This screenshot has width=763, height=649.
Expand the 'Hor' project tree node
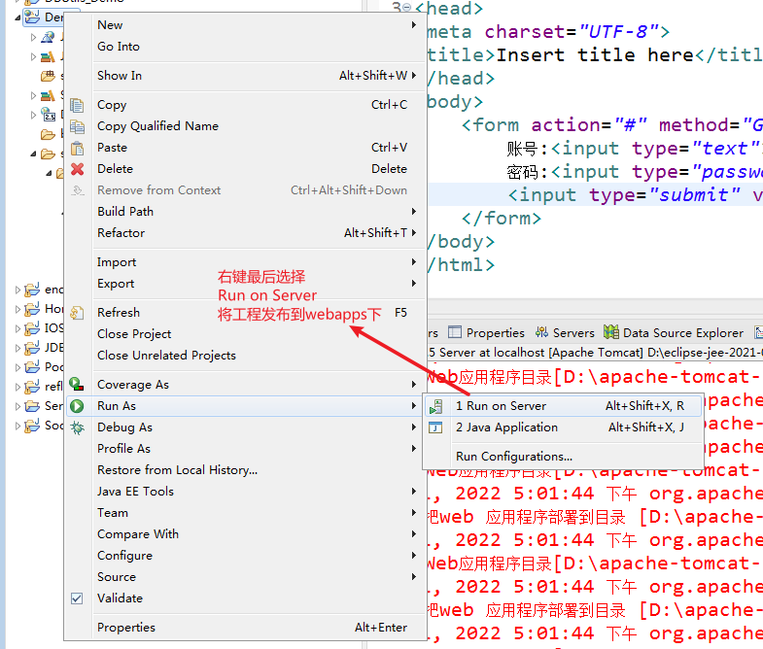[x=18, y=309]
